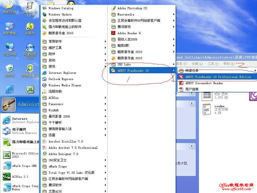
Task: Expand the 搜狗拼音输入法 submenu
Action: pyautogui.click(x=74, y=129)
